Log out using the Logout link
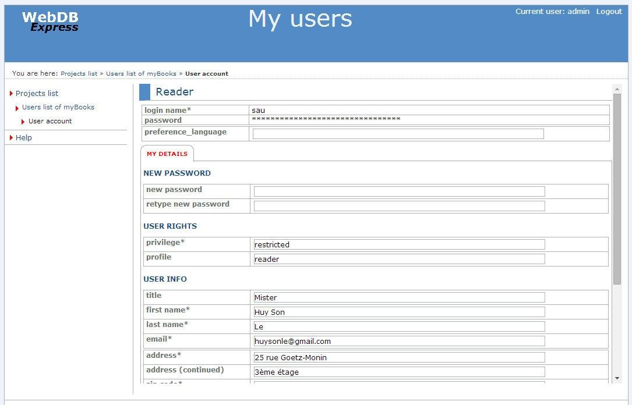Viewport: 632px width, 405px height. 609,12
